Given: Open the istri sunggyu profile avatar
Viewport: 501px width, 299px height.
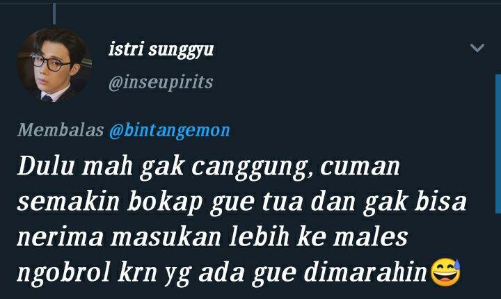Looking at the screenshot, I should pyautogui.click(x=54, y=64).
